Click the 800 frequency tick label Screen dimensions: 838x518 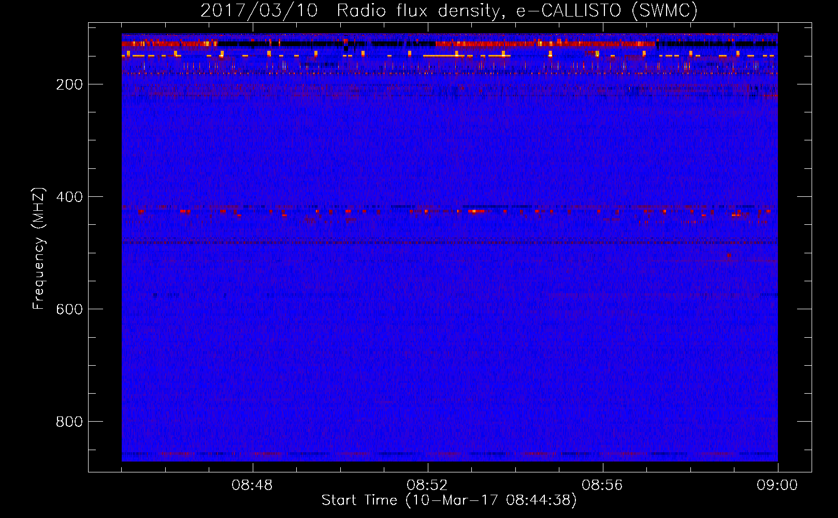click(69, 422)
